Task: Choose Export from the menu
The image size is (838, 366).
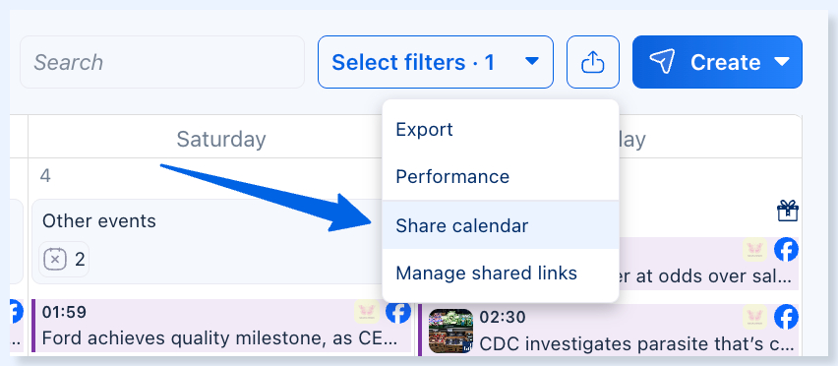Action: (501, 129)
